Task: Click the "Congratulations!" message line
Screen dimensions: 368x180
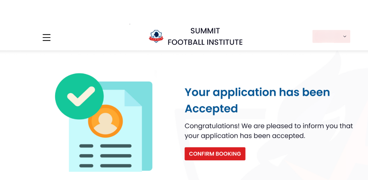Action: coord(269,126)
